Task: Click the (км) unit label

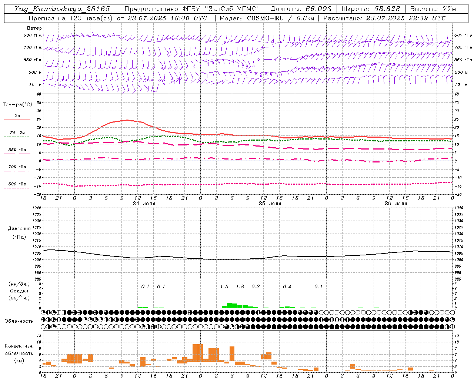Action: [19, 360]
